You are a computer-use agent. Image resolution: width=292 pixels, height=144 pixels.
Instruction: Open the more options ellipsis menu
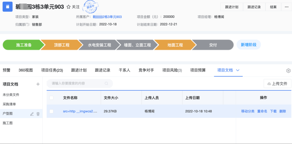tap(286, 7)
